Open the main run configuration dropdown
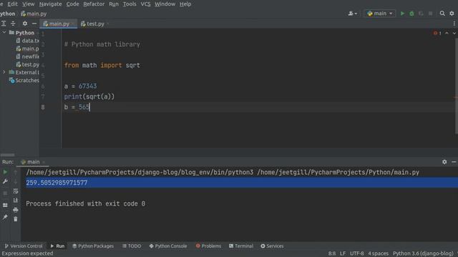This screenshot has height=257, width=458. tap(380, 14)
